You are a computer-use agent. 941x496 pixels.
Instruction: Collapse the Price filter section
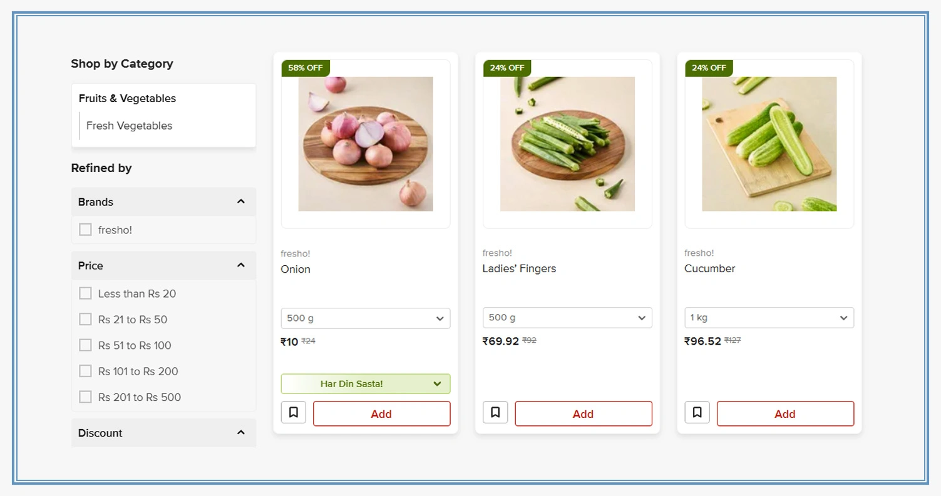[x=241, y=265]
